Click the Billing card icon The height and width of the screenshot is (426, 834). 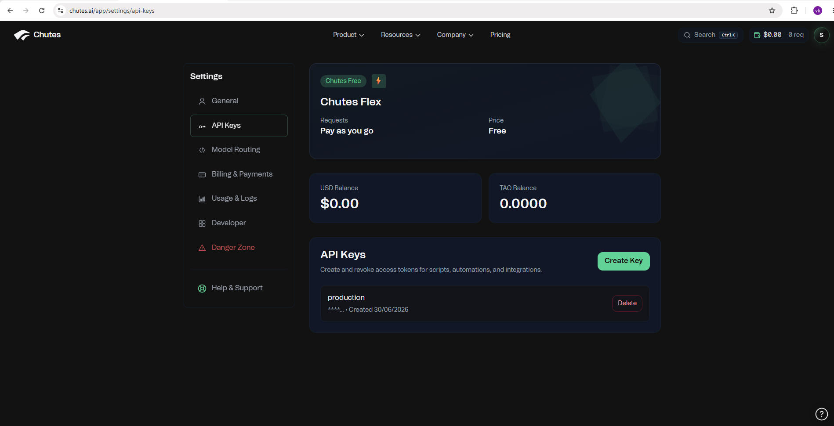click(202, 175)
